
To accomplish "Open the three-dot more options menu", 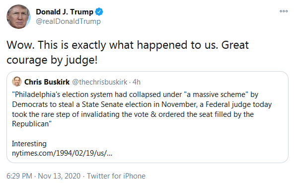I will point(284,11).
